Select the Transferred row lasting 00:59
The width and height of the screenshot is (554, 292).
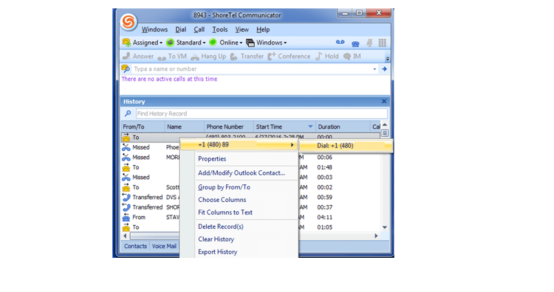click(x=251, y=197)
